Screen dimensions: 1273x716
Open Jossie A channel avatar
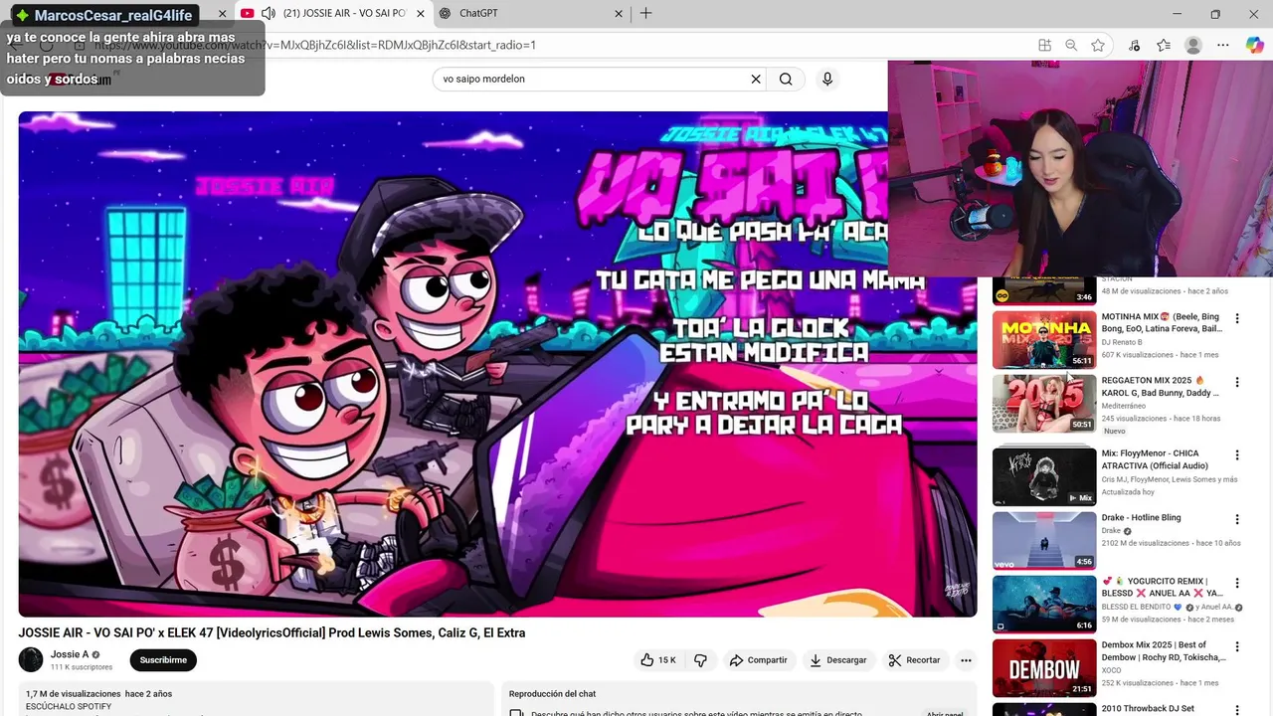[31, 659]
